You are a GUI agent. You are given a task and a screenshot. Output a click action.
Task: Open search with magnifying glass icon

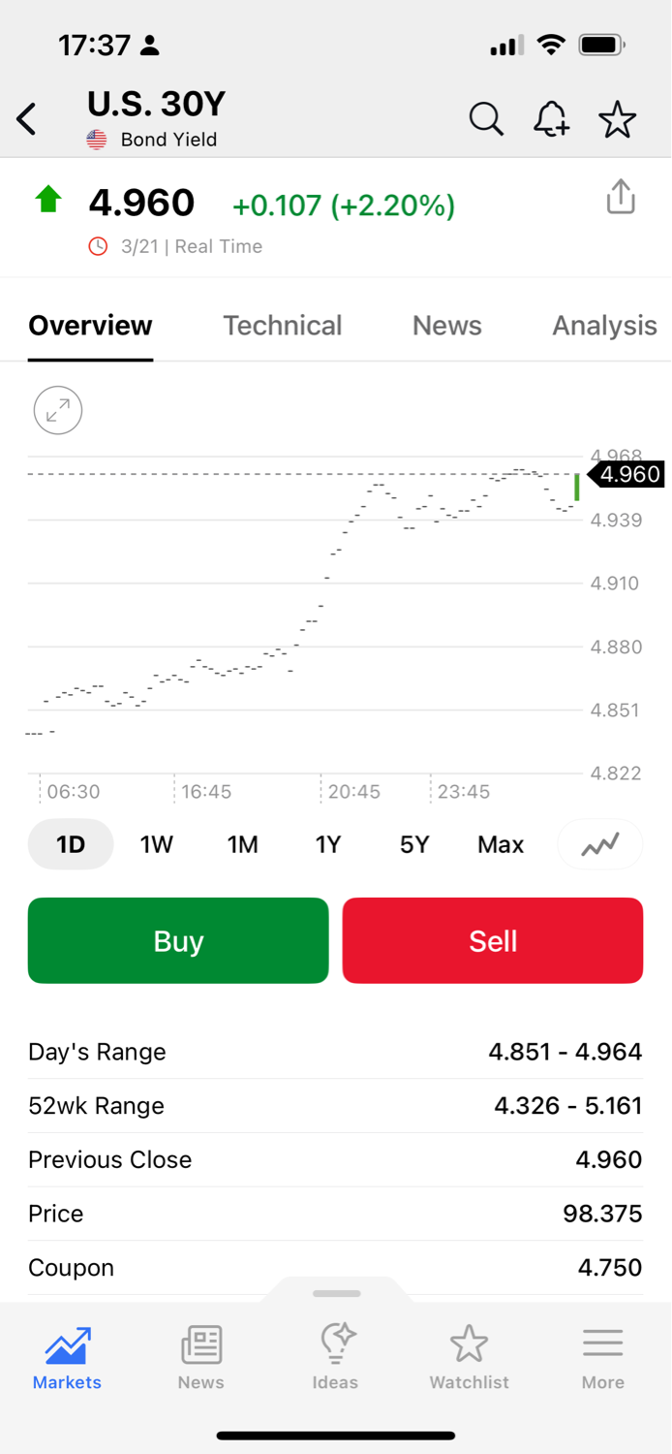[486, 120]
